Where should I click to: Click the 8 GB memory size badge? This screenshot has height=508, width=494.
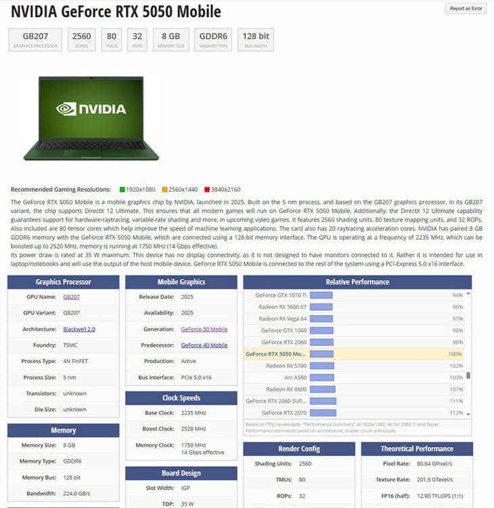click(171, 39)
